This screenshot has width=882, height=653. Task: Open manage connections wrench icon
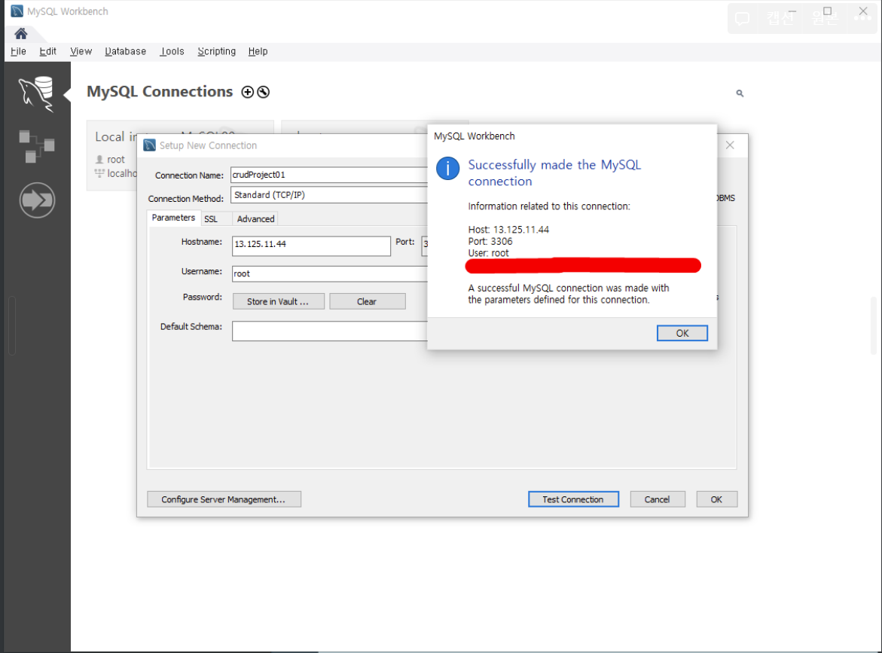point(264,92)
